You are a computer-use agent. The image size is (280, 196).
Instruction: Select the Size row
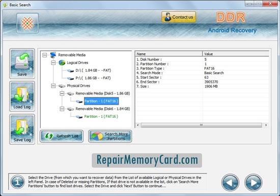[x=202, y=86]
